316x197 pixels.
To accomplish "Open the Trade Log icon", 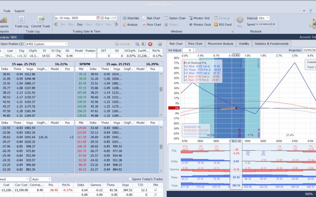I will 21,20.
